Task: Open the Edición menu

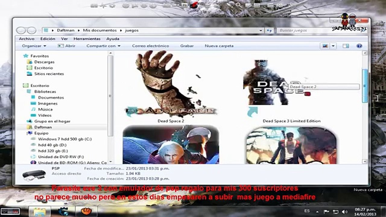Action: 48,39
